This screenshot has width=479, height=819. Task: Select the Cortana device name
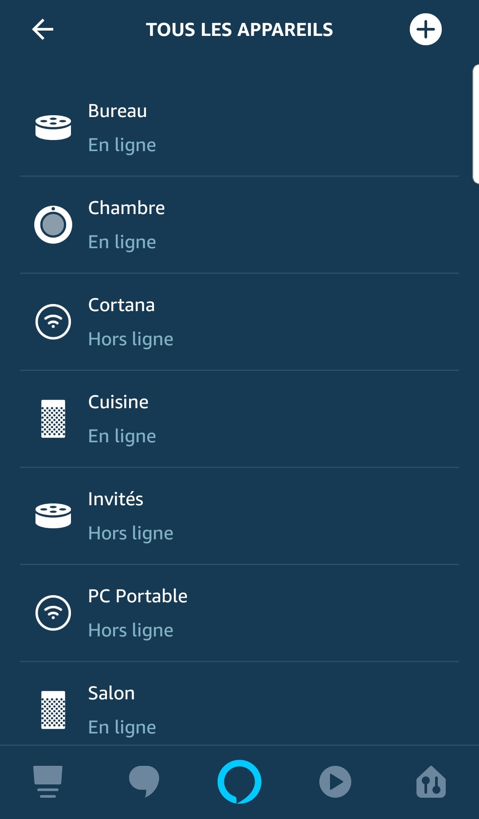pos(122,305)
